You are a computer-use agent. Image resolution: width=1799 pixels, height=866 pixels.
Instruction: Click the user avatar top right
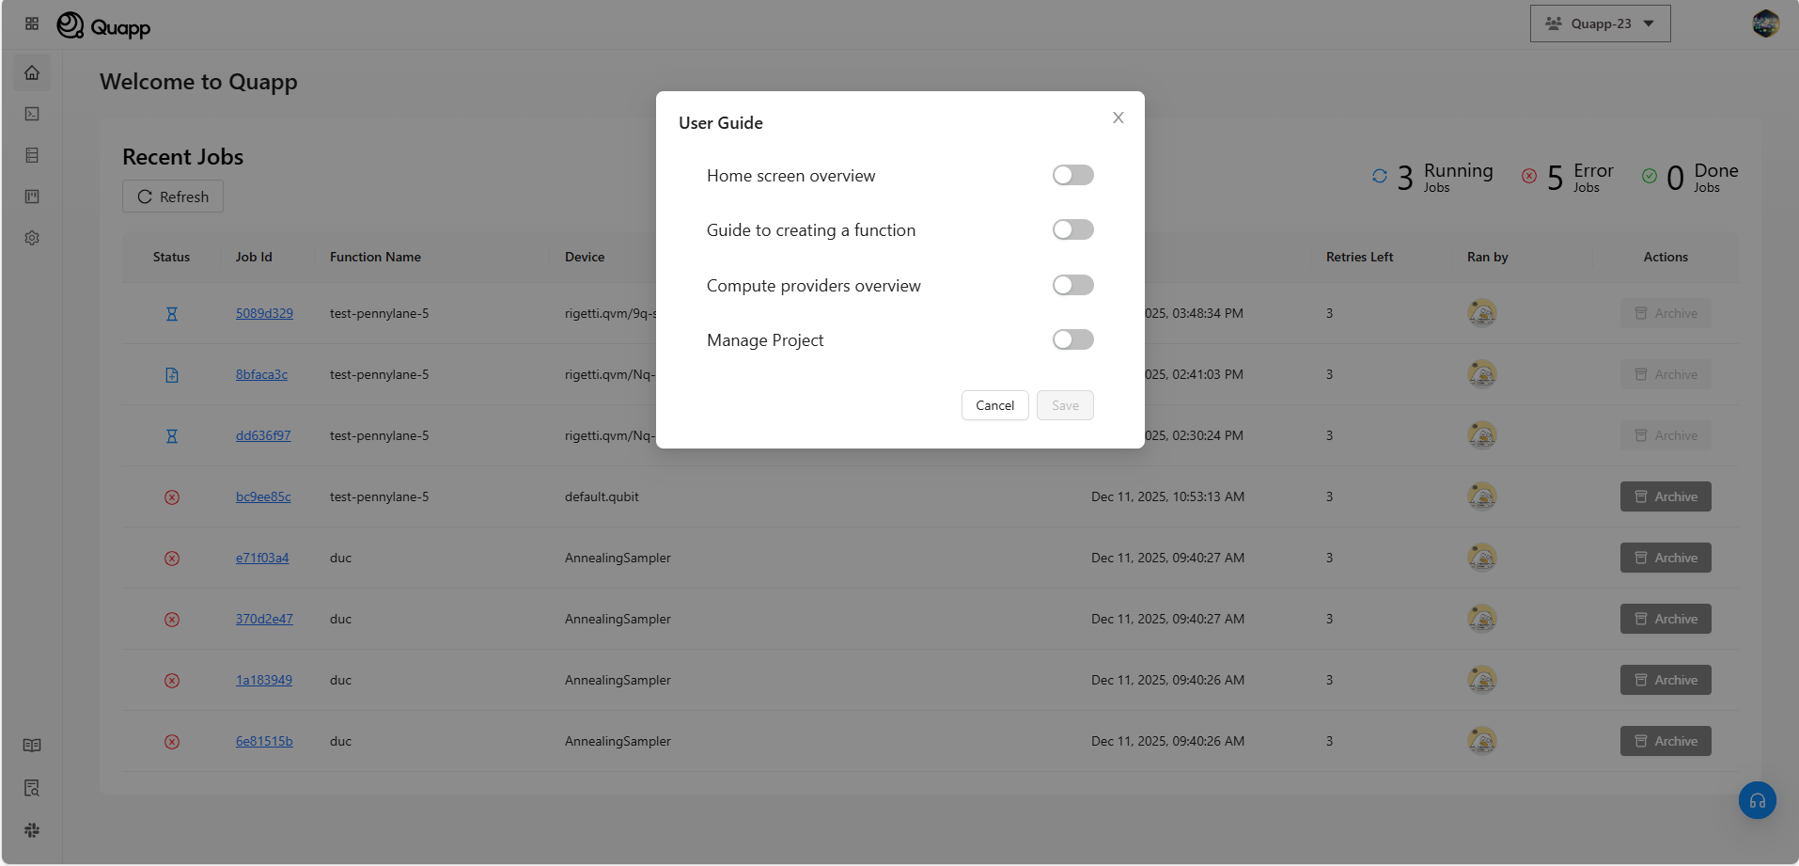pyautogui.click(x=1765, y=23)
